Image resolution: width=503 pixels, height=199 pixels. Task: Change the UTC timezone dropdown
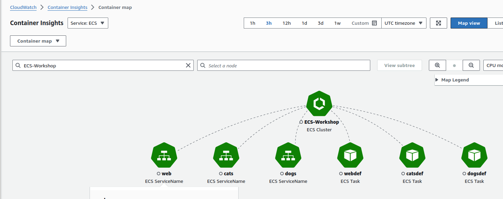(404, 23)
